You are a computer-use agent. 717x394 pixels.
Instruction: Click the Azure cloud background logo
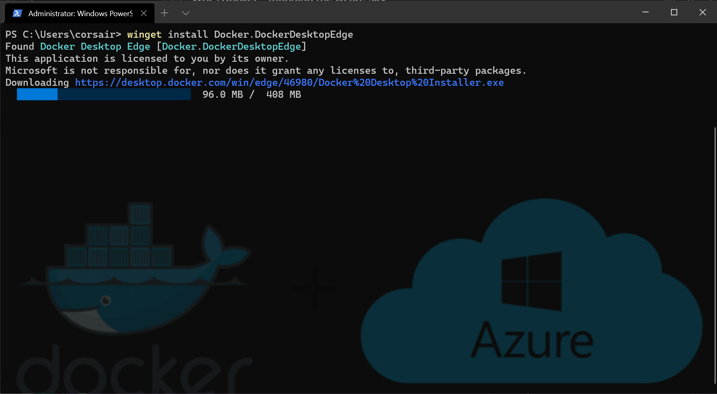pos(531,290)
